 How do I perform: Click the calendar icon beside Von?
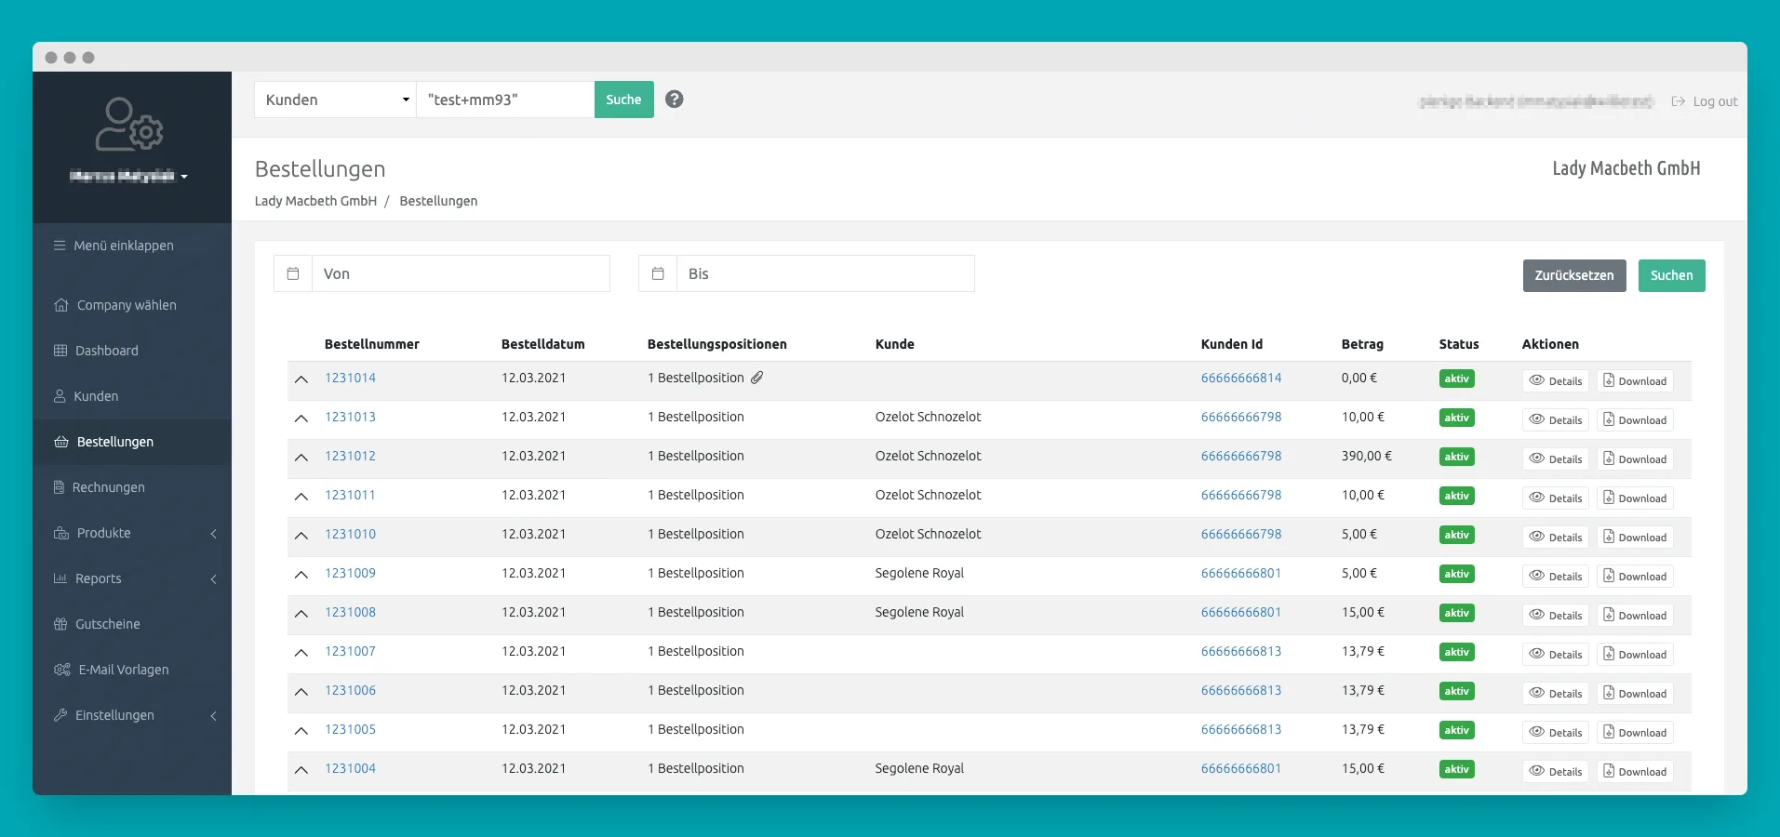pyautogui.click(x=293, y=273)
